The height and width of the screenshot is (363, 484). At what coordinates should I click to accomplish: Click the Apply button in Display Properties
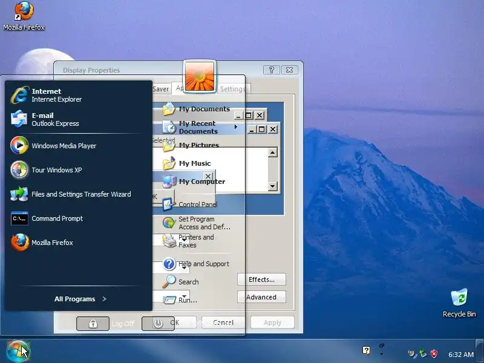(x=272, y=322)
